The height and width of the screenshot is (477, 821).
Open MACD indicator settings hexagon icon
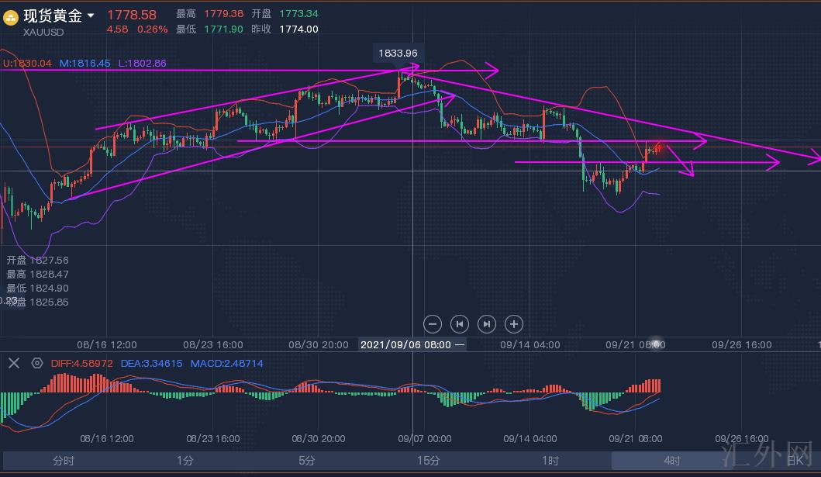coord(36,362)
